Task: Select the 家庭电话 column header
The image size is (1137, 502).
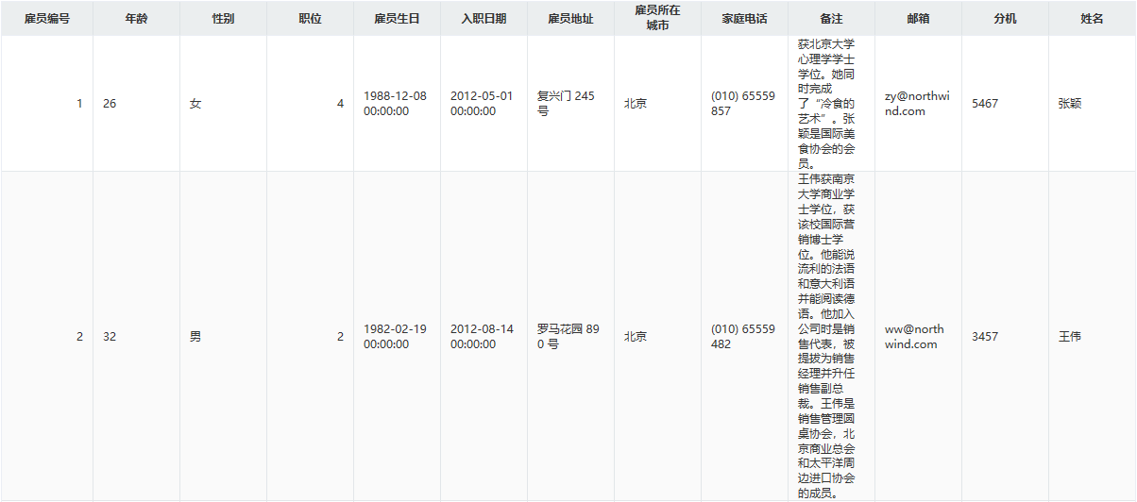Action: (x=744, y=19)
